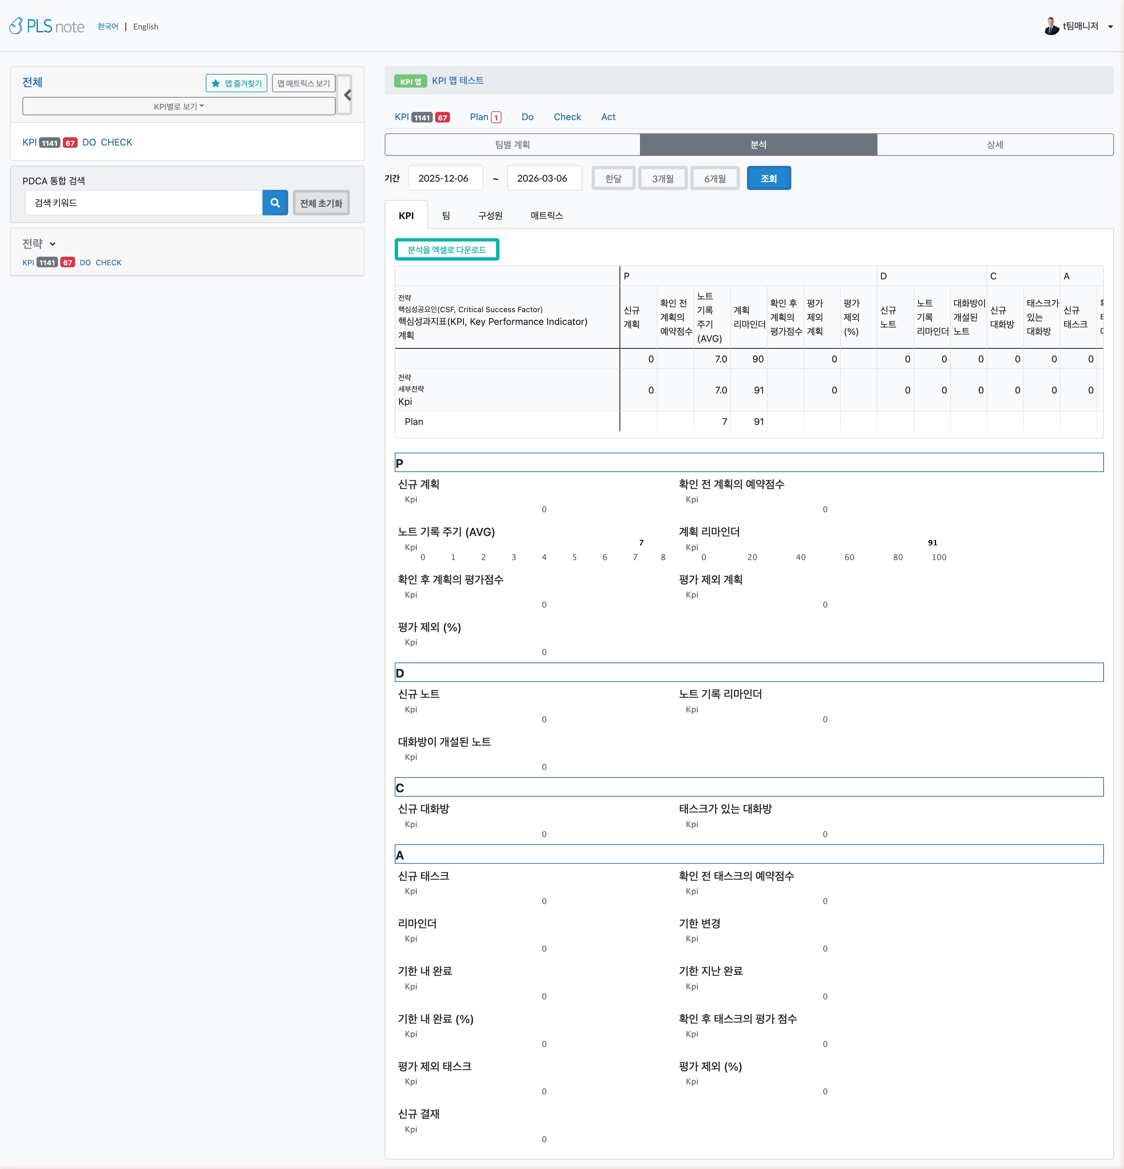Viewport: 1124px width, 1169px height.
Task: Click the Plan tab count badge
Action: pyautogui.click(x=496, y=117)
